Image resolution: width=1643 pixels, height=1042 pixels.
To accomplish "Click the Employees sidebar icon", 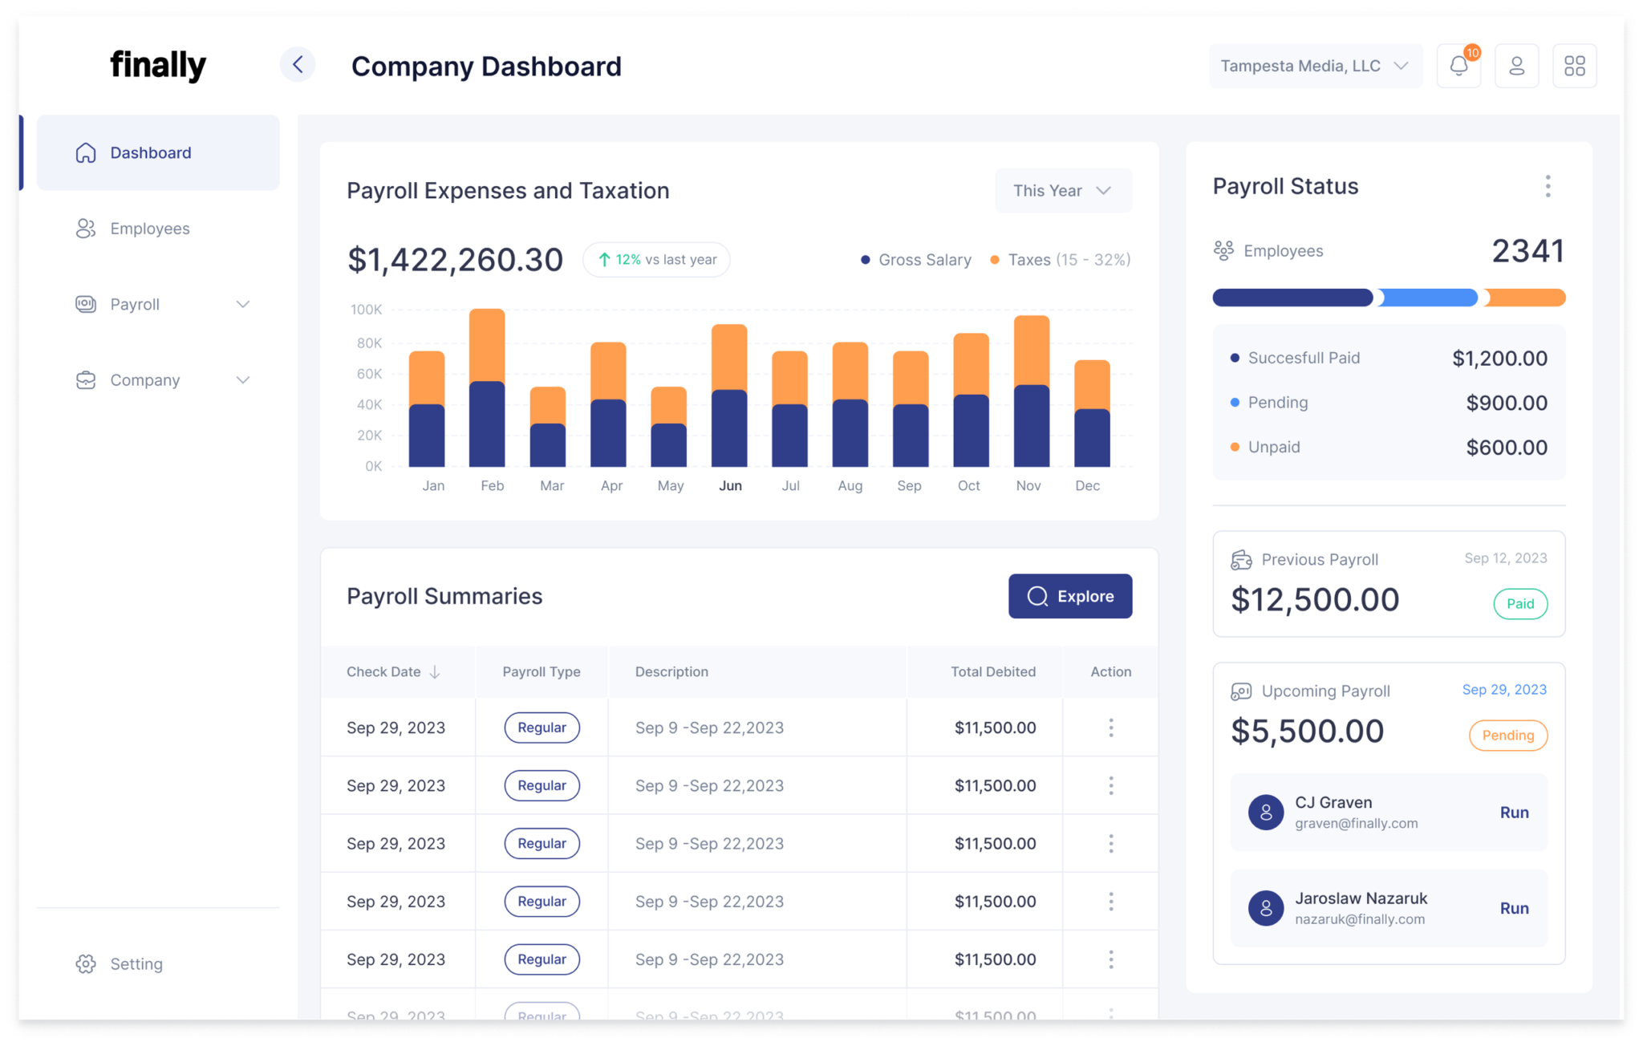I will 86,229.
